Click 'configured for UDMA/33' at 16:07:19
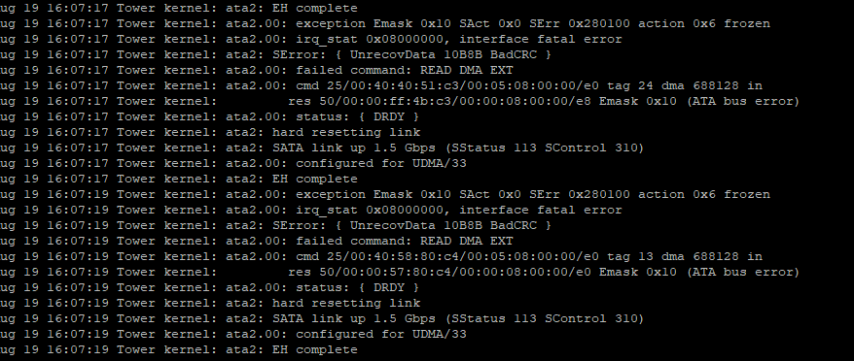The height and width of the screenshot is (361, 854). [380, 335]
